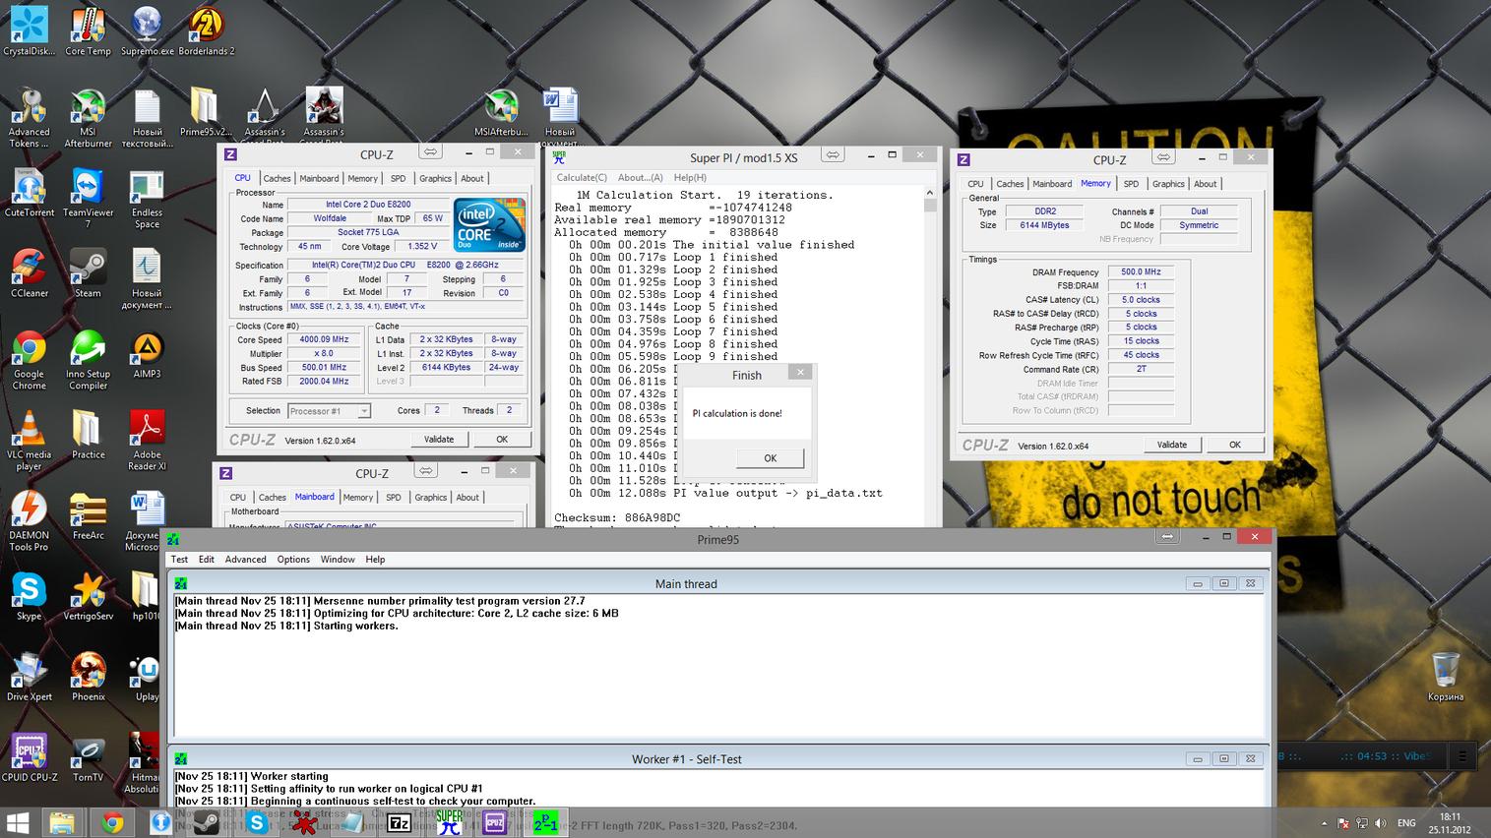Image resolution: width=1491 pixels, height=838 pixels.
Task: Click taskbar volume speaker icon
Action: (1382, 823)
